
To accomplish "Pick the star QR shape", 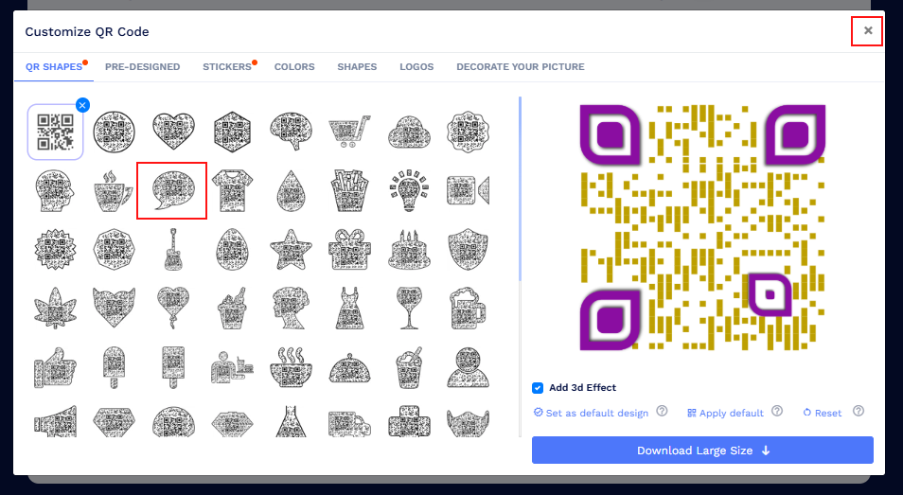I will click(x=292, y=249).
